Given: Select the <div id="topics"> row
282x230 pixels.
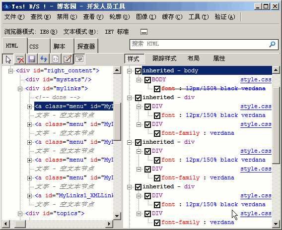Looking at the screenshot, I should pyautogui.click(x=55, y=214).
